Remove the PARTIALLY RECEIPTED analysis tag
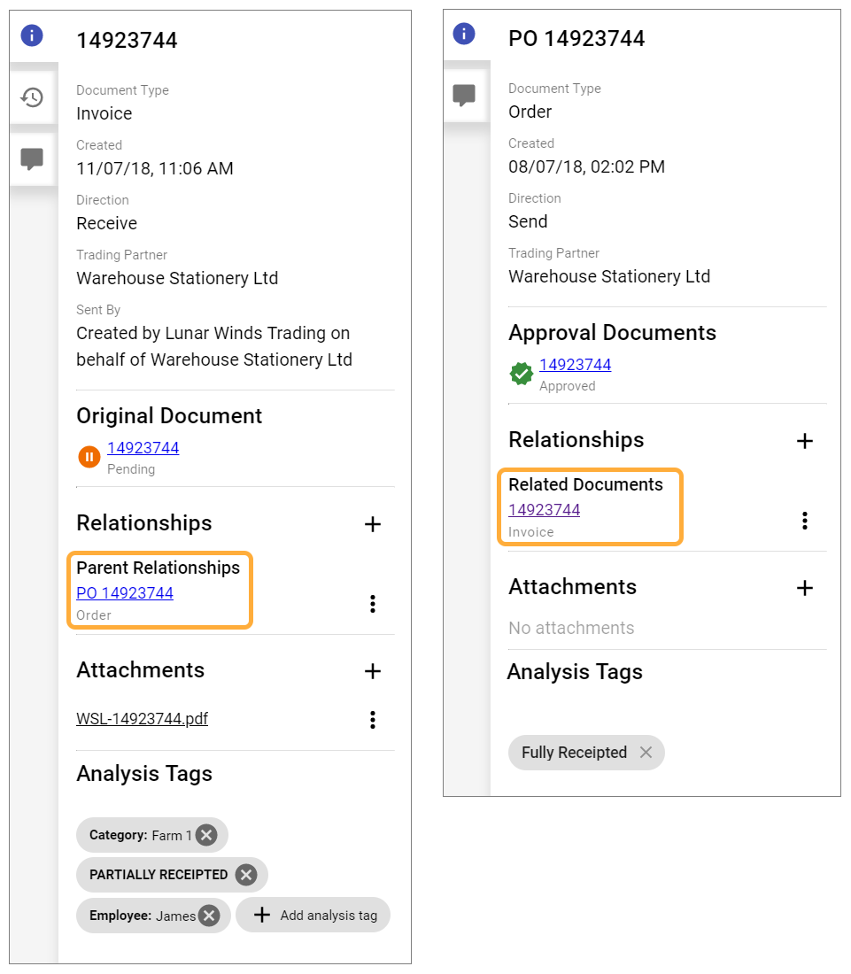 (x=245, y=874)
